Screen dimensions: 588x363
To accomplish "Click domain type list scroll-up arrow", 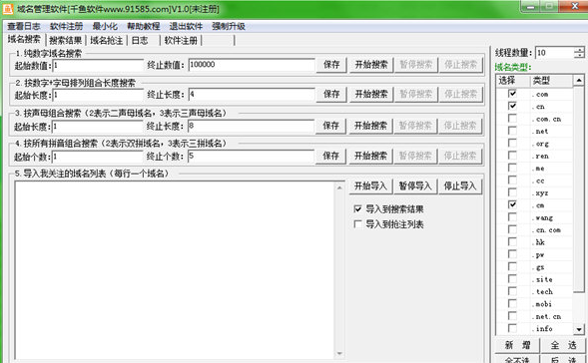I will click(579, 80).
